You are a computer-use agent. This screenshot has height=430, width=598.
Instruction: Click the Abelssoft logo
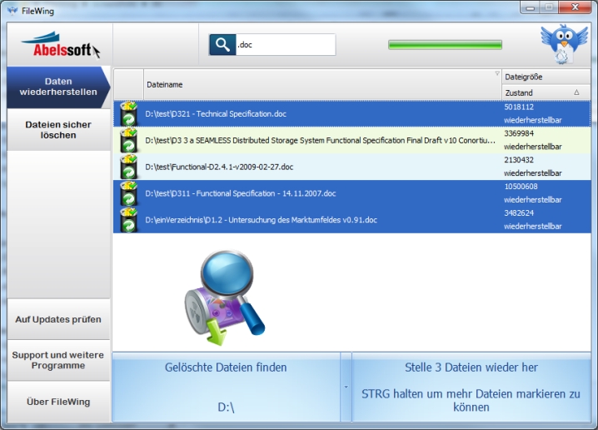click(59, 45)
